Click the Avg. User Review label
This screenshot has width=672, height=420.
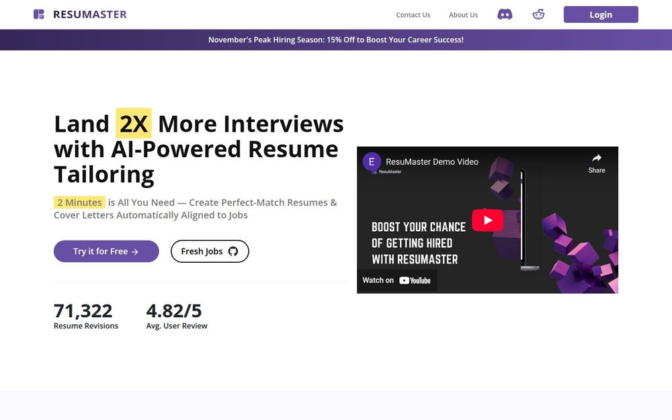point(177,326)
